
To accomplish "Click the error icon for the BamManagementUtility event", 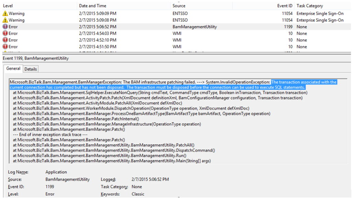I will pos(5,27).
